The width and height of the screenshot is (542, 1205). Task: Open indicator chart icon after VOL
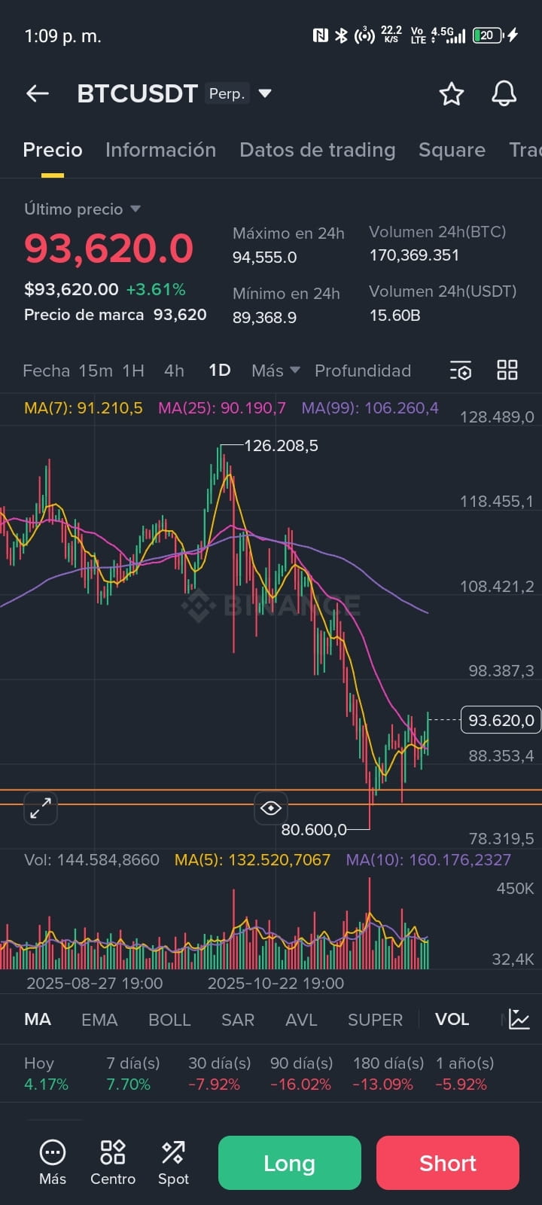coord(519,1019)
